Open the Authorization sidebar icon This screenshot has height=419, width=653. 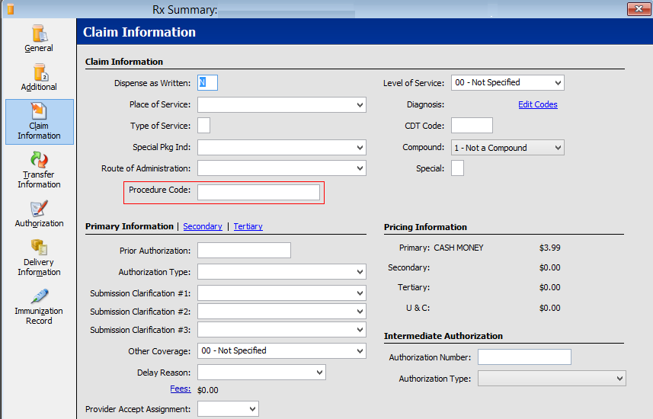tap(39, 209)
